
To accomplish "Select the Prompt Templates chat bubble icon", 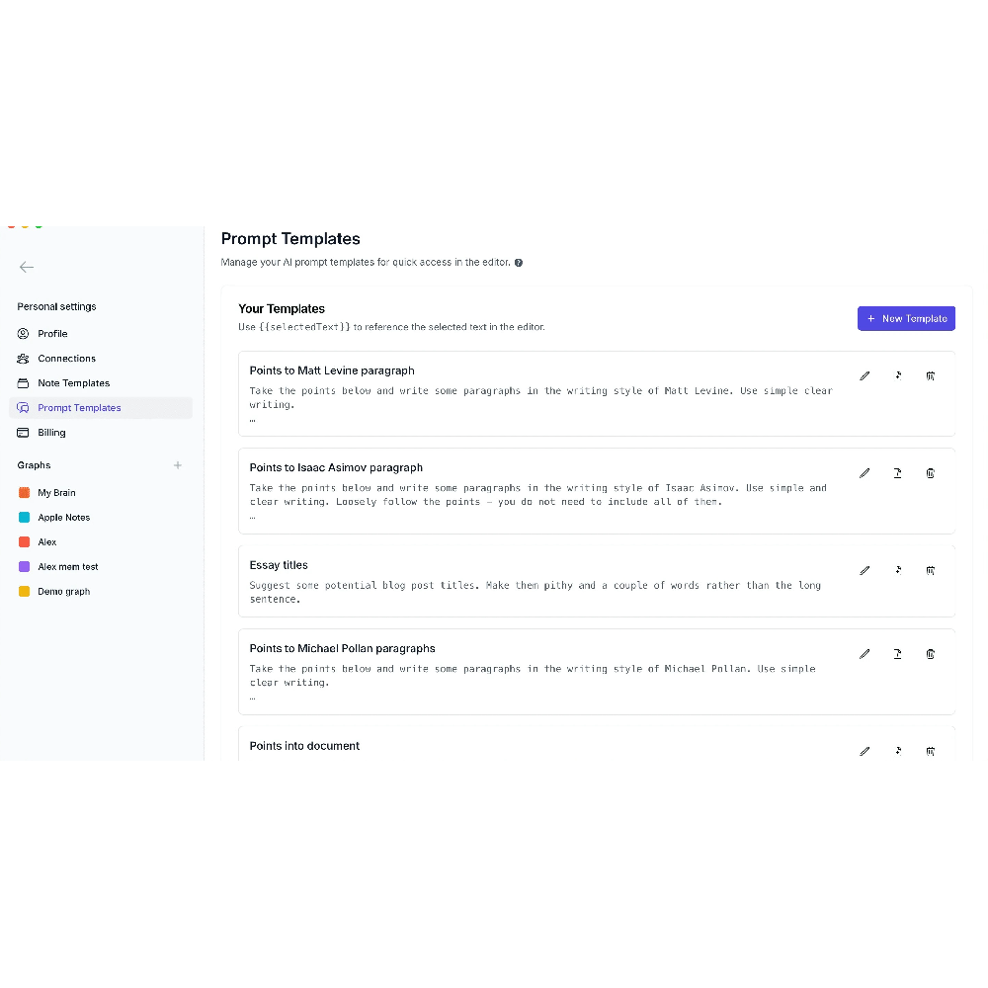I will (22, 407).
